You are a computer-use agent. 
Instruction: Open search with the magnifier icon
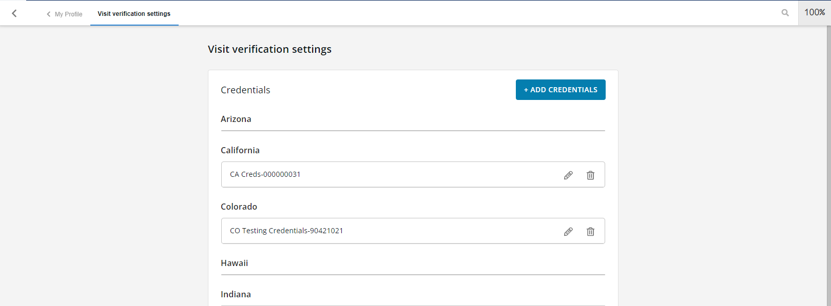785,12
